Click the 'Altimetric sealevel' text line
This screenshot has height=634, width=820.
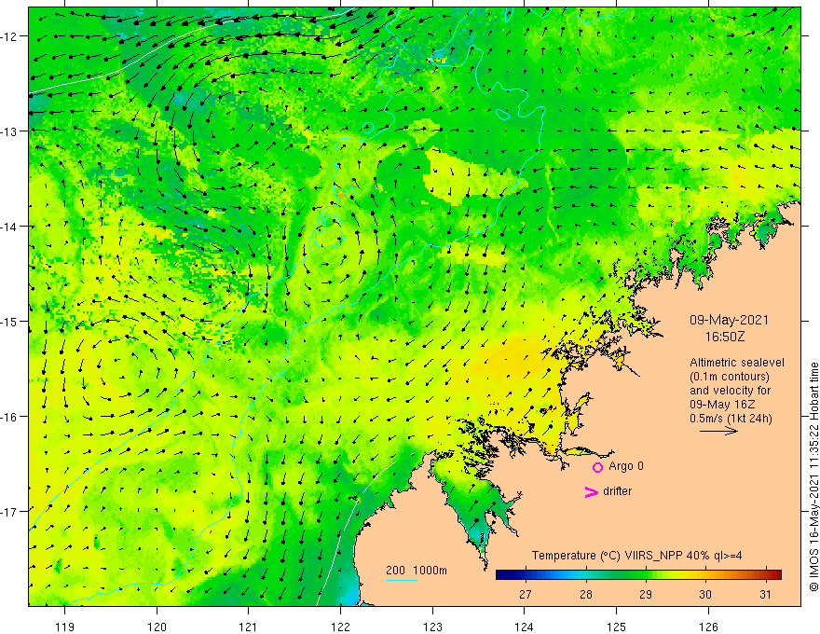737,362
